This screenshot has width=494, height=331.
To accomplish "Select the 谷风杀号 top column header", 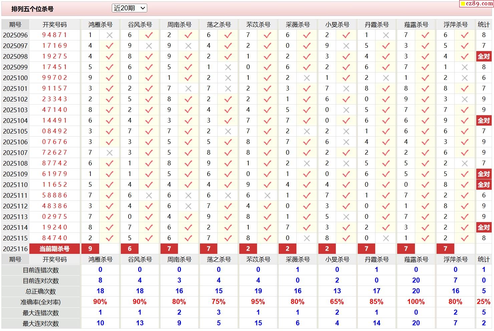I will [x=140, y=24].
